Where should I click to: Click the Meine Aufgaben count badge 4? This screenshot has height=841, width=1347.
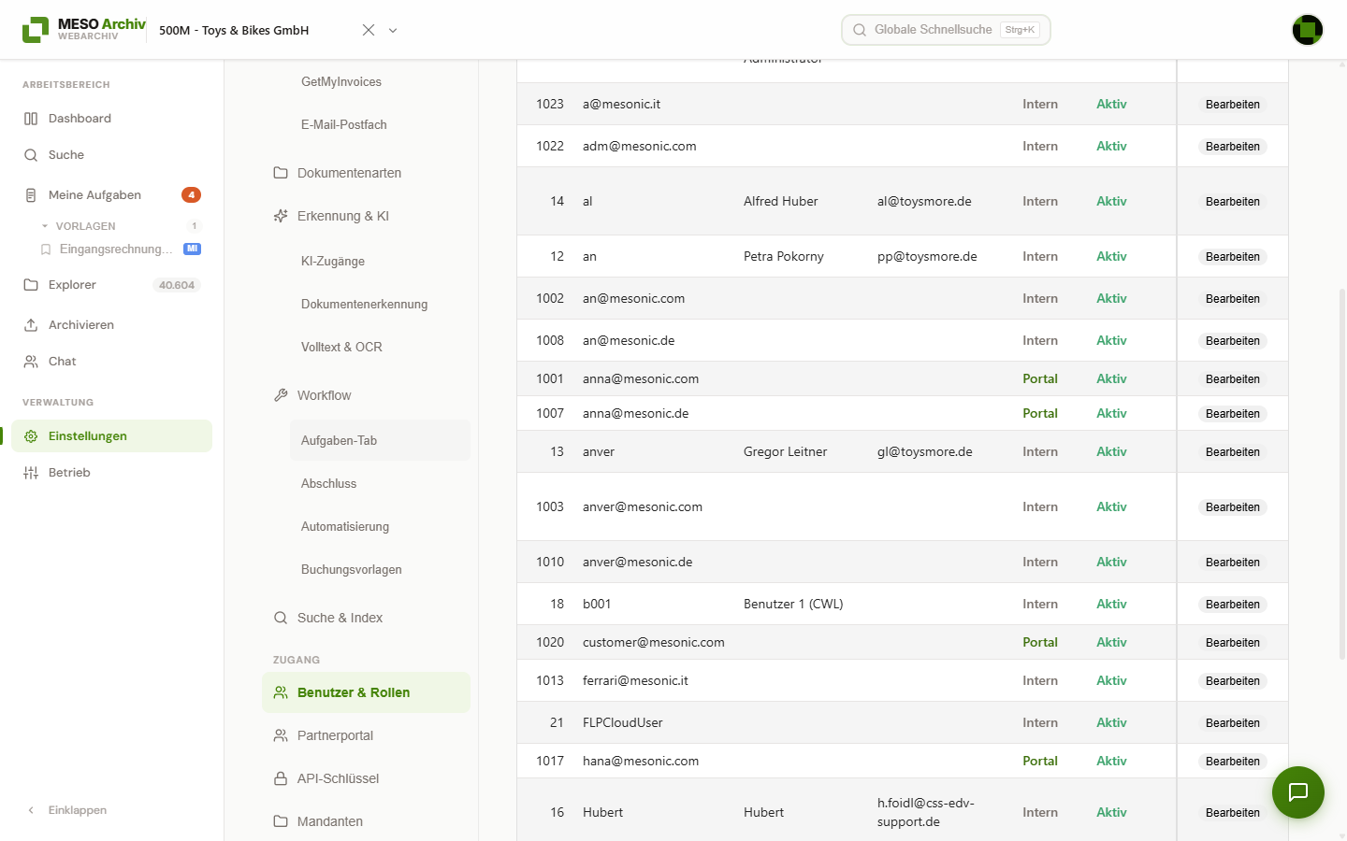coord(191,195)
